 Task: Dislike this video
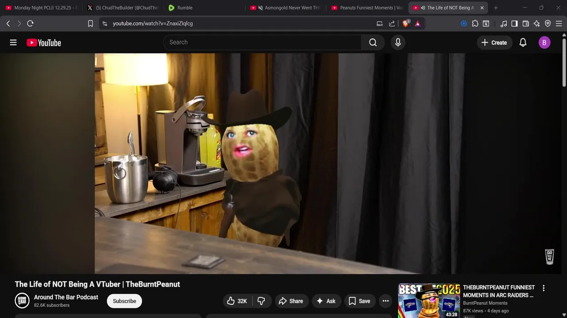pos(261,301)
